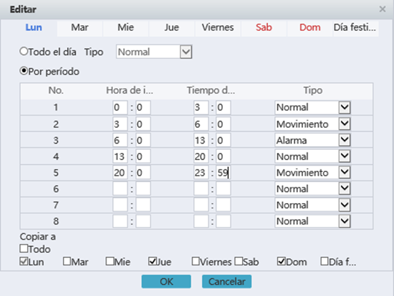
Task: Click start hour field of row 1
Action: (x=120, y=108)
